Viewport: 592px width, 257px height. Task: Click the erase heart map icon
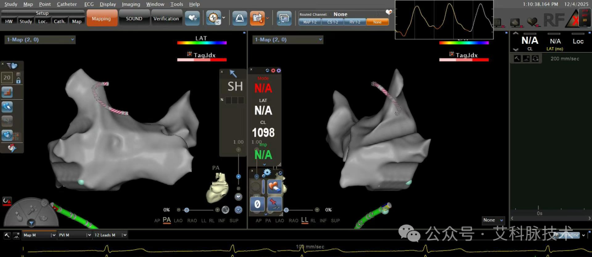[275, 186]
